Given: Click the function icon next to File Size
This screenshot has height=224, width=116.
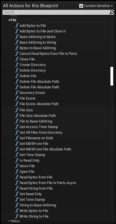Looking at the screenshot, I should pyautogui.click(x=17, y=110).
